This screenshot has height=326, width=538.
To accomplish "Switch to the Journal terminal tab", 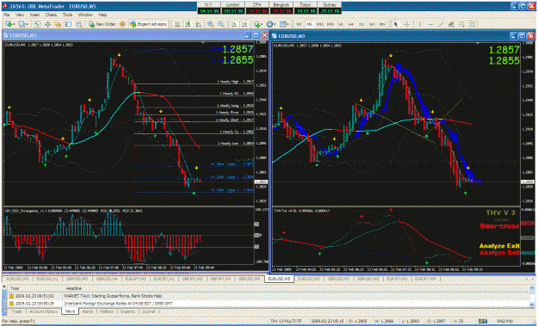I will 149,311.
